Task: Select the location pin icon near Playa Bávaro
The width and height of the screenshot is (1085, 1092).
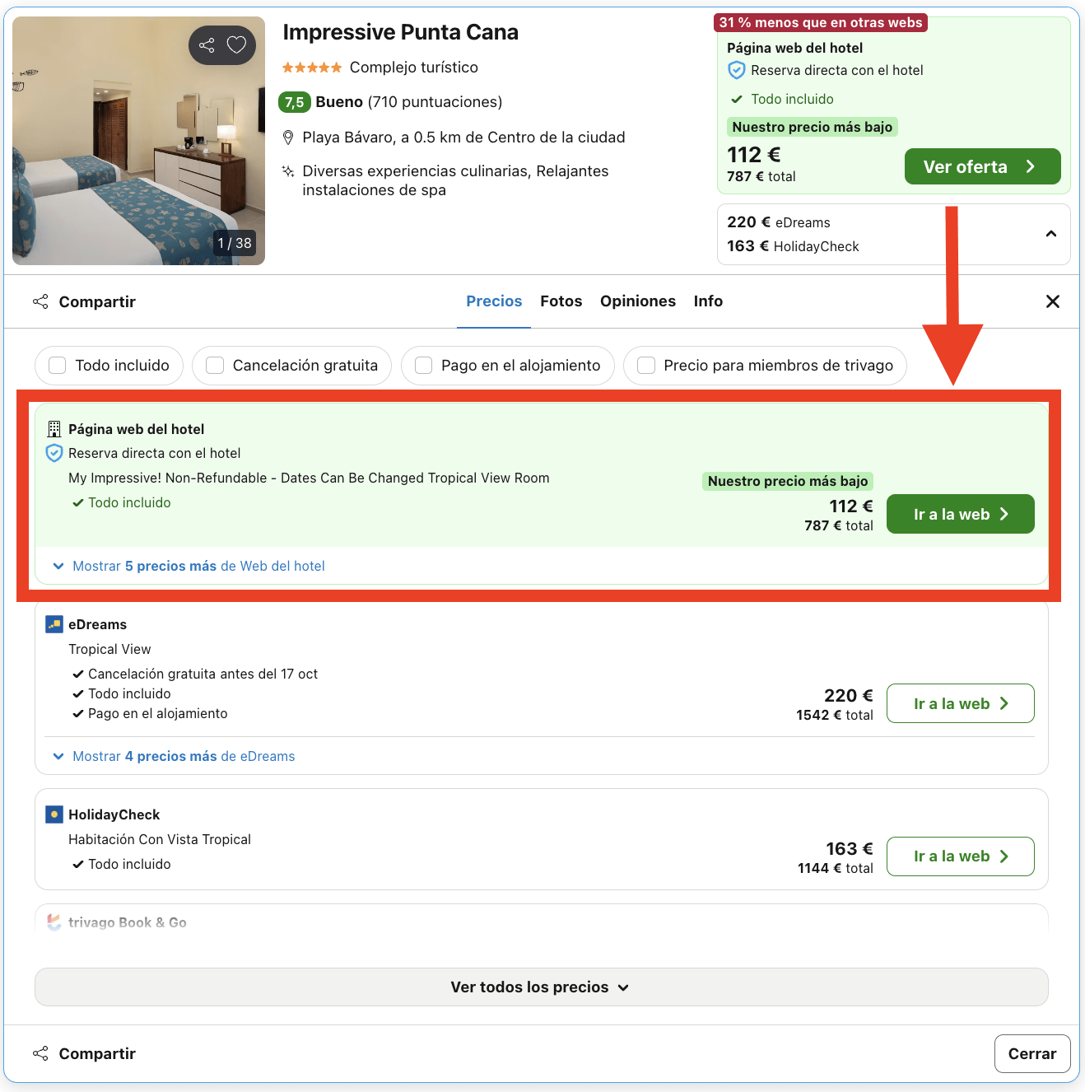Action: (288, 137)
